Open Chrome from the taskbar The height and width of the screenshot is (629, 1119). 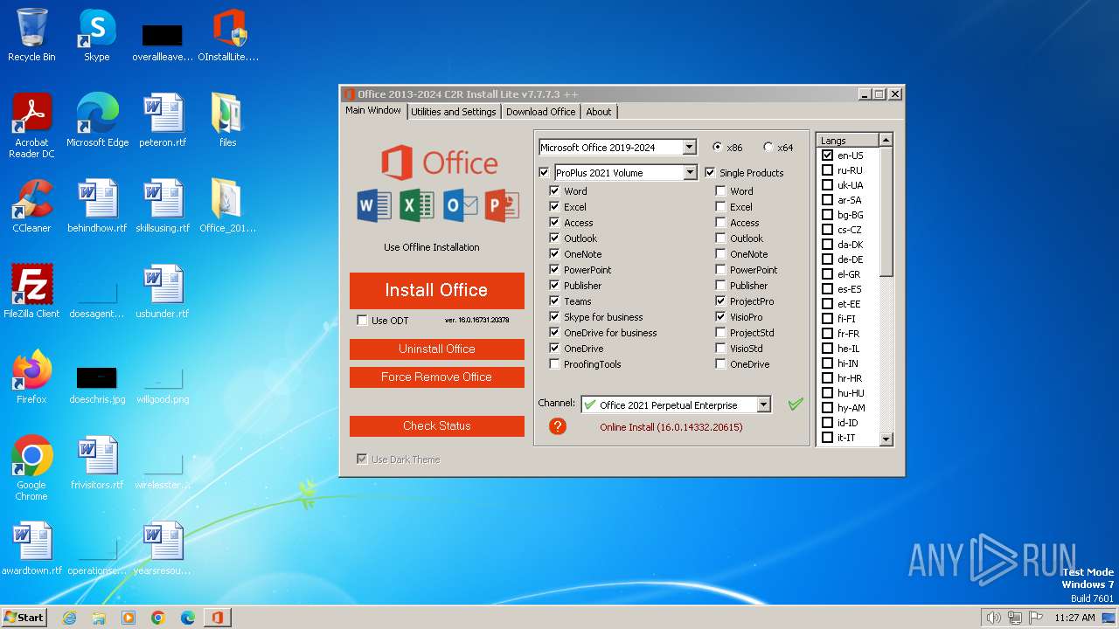click(158, 618)
